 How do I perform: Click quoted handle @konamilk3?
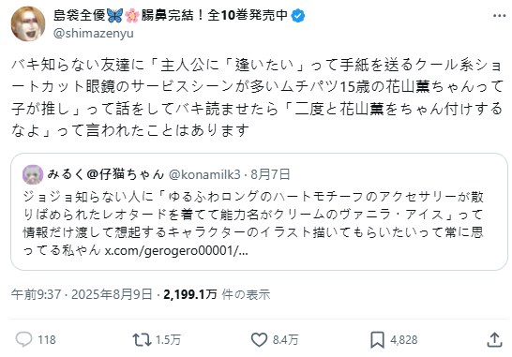coord(204,174)
